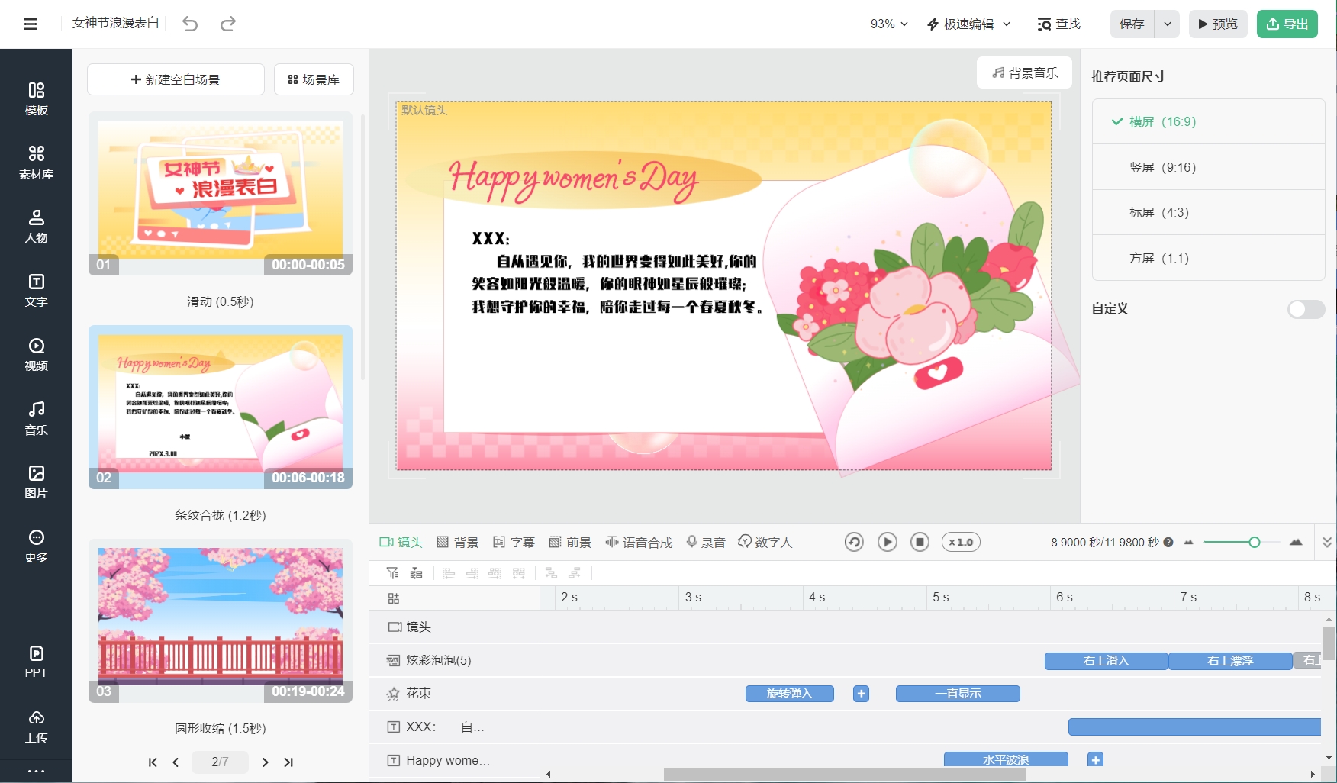Switch to the 前景 foreground tab

click(570, 542)
